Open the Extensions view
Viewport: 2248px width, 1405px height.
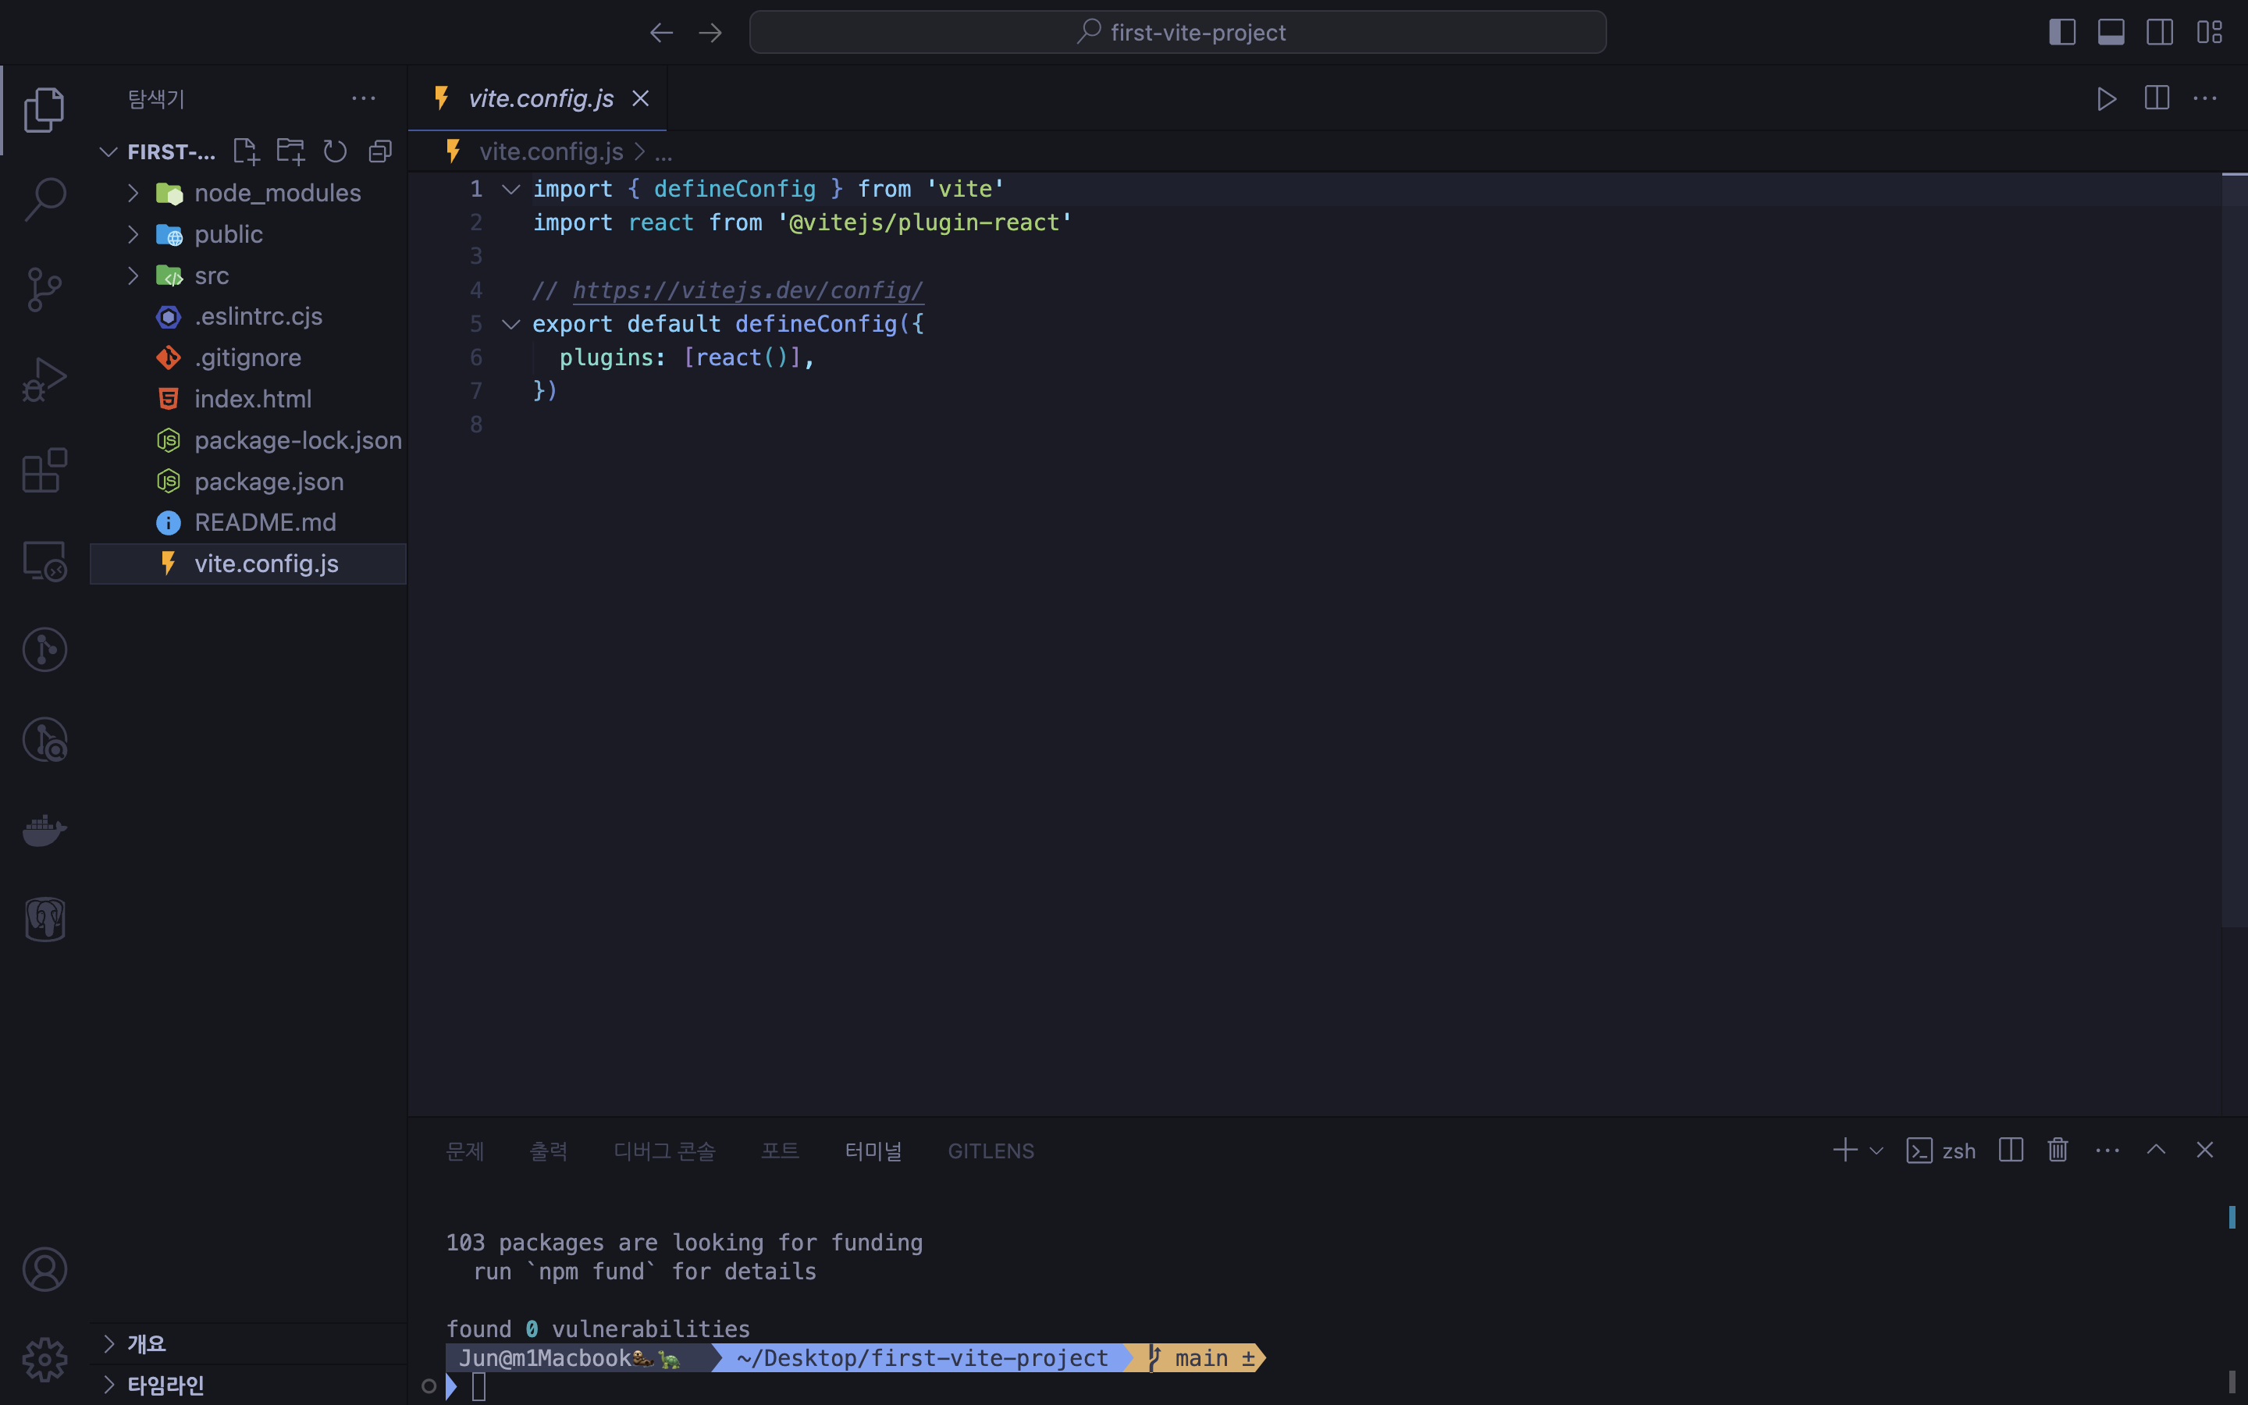(44, 470)
